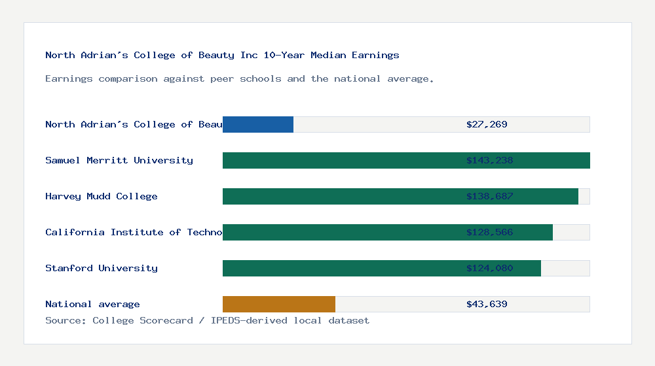Click the green Samuel Merritt University bar
This screenshot has width=655, height=366.
406,161
